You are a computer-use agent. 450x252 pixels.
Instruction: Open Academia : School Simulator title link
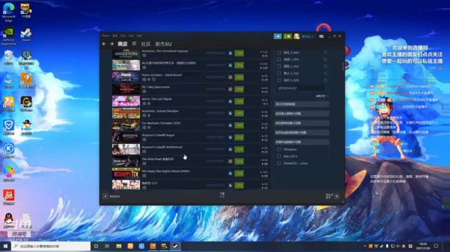coord(160,111)
